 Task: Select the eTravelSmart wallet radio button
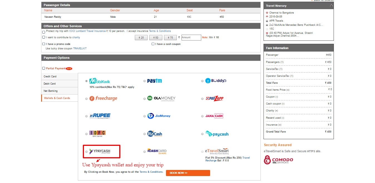[x=202, y=152]
